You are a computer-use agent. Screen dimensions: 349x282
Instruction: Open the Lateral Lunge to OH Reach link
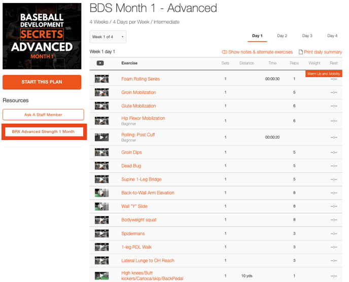pos(148,261)
